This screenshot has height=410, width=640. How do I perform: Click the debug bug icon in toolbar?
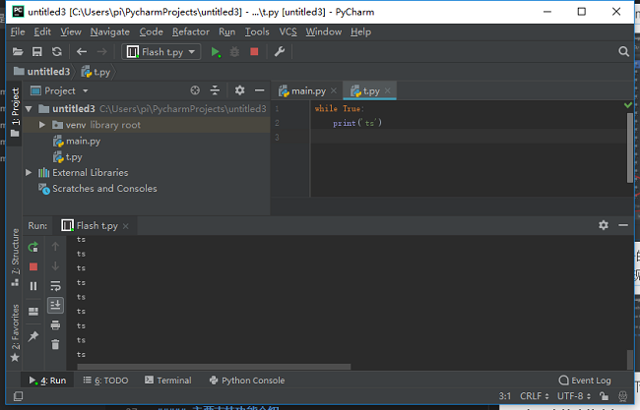click(x=234, y=52)
